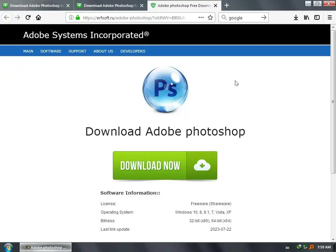Click the green DOWNLOAD NOW button
Screen dimensions: 336x252
pos(165,165)
